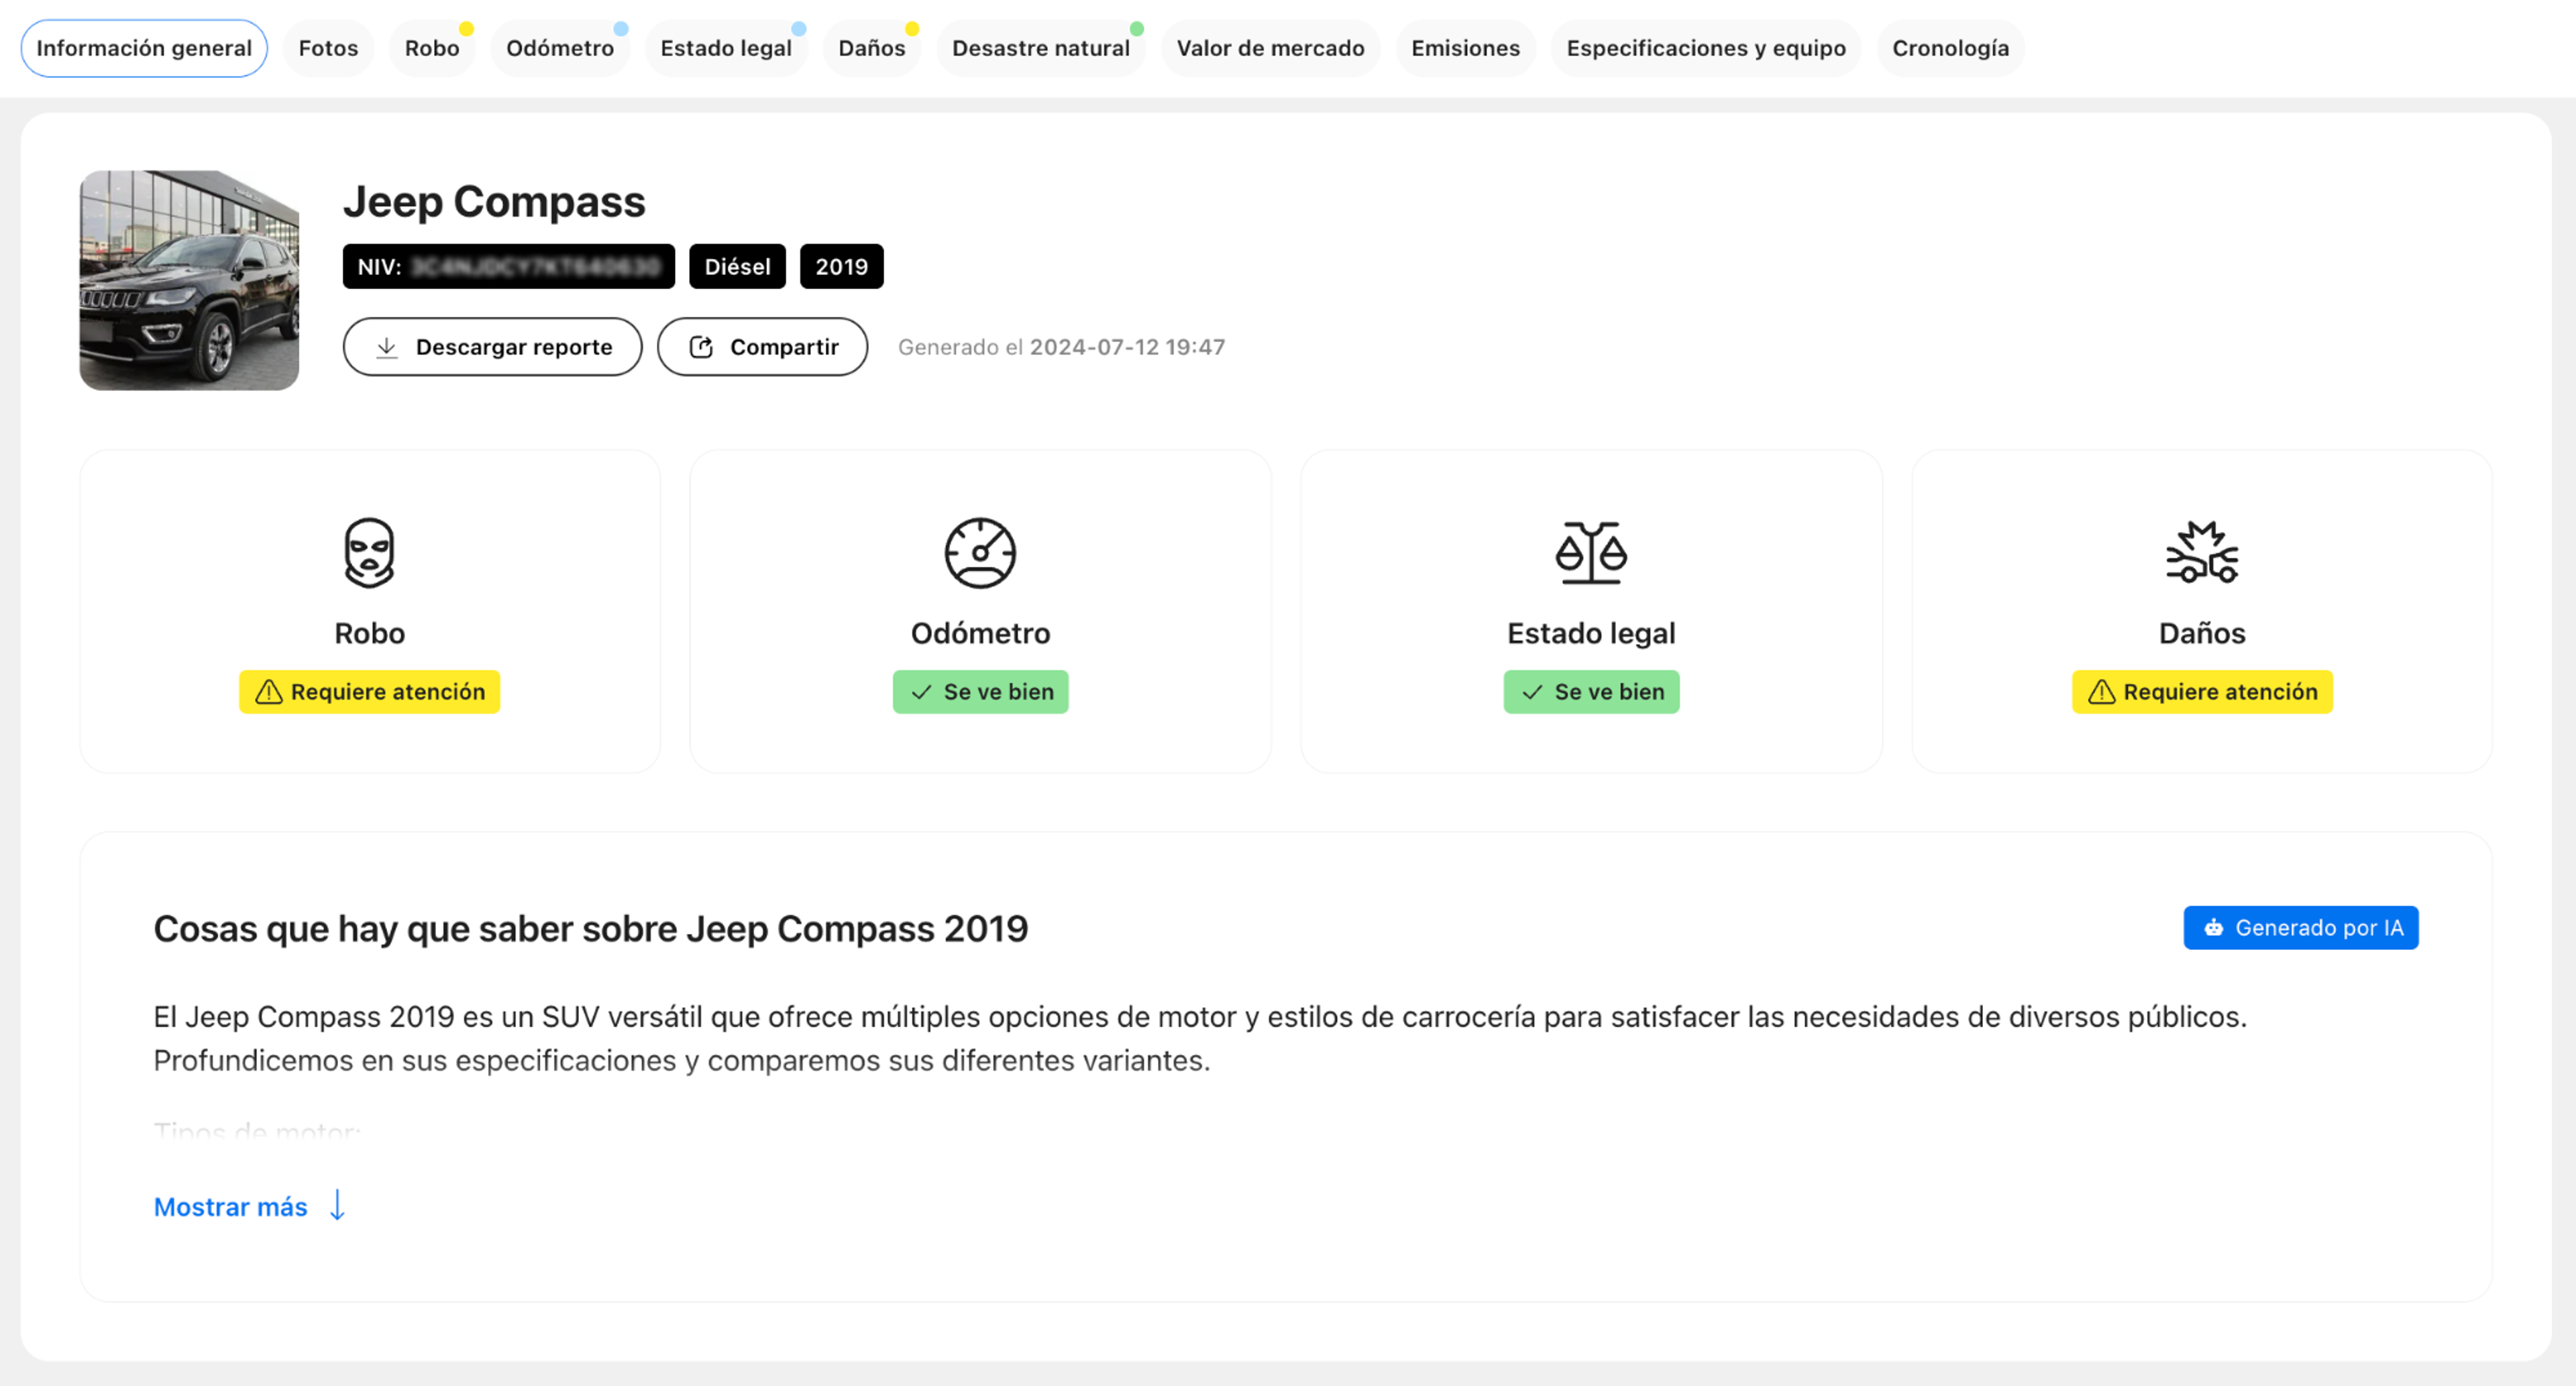
Task: Click the down arrow beside Mostrar más
Action: coord(338,1206)
